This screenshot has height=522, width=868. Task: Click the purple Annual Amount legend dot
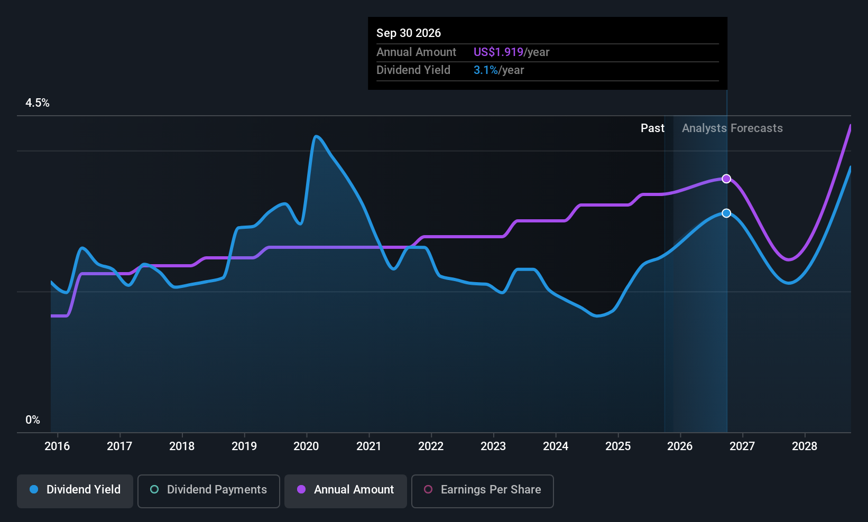pos(301,489)
